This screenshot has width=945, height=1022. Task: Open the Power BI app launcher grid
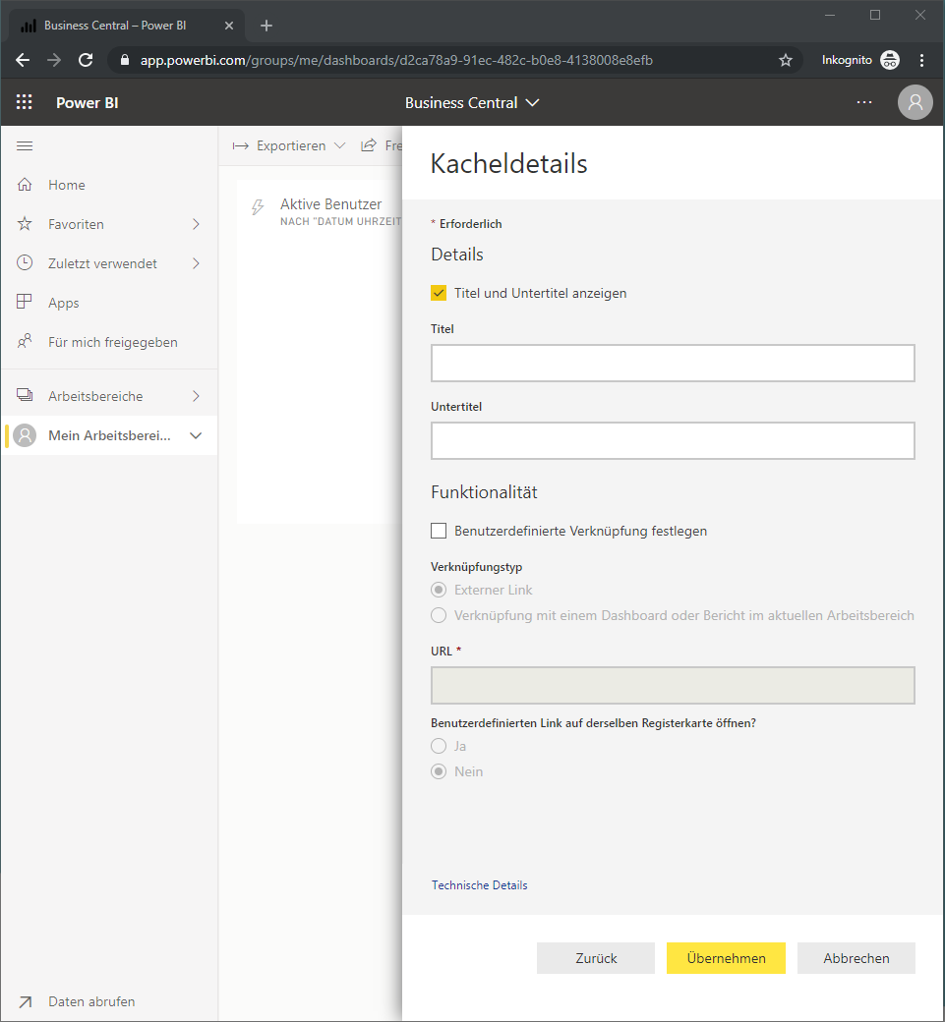[25, 102]
